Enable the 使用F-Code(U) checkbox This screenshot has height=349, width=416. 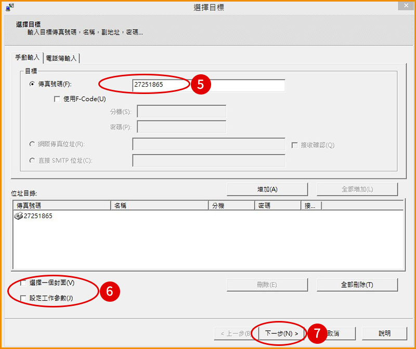pos(57,99)
